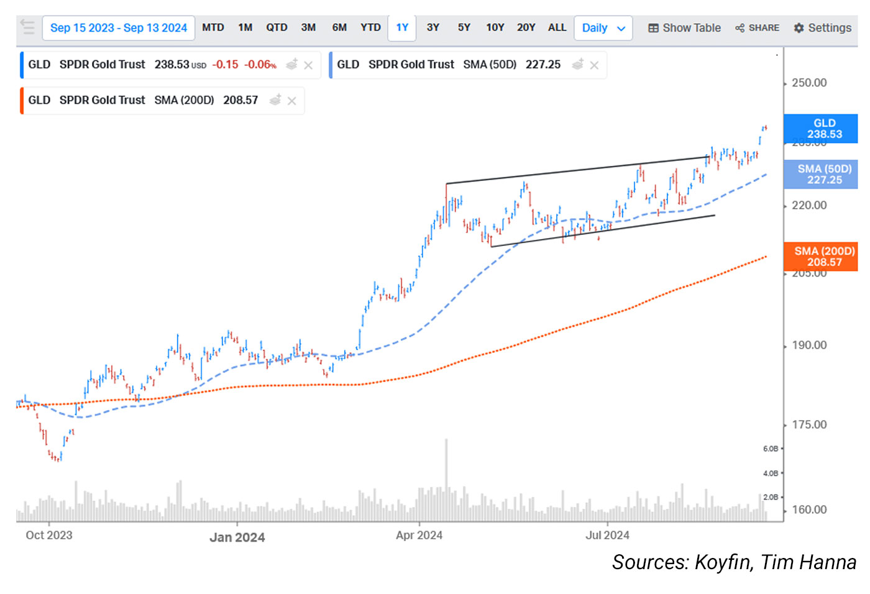Viewport: 870px width, 594px height.
Task: Select the MTD time range
Action: pos(213,27)
